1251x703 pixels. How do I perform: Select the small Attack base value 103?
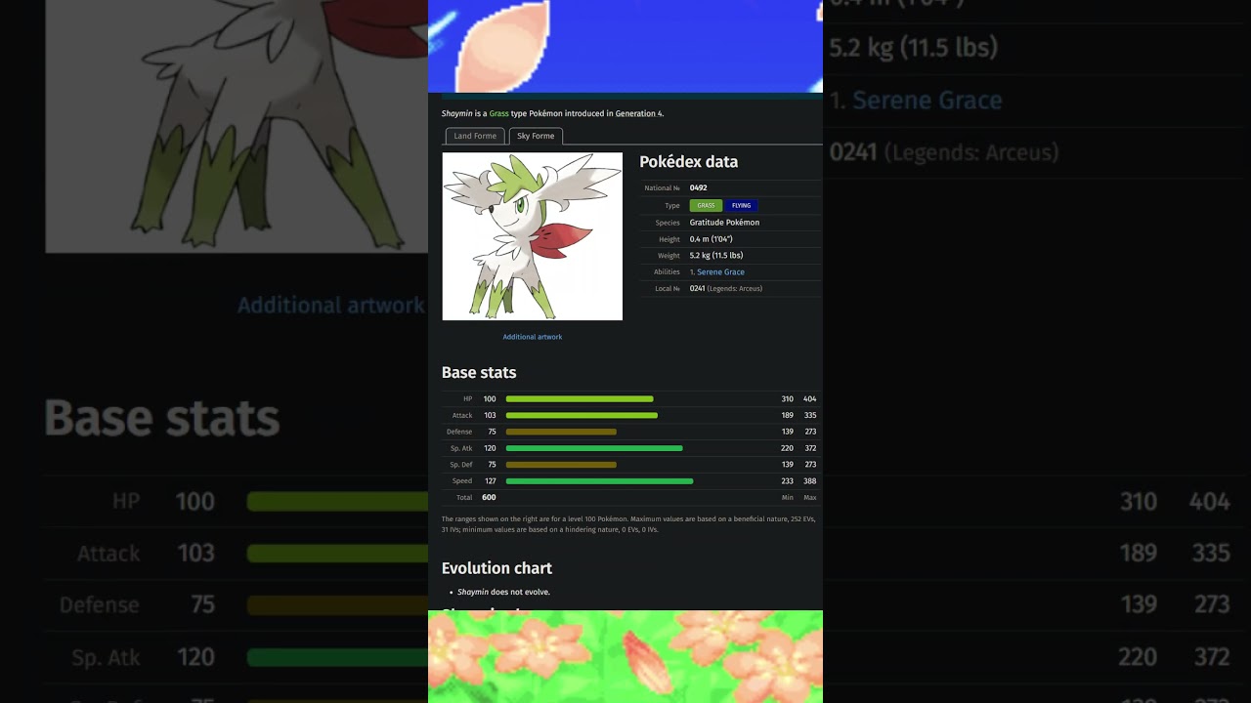490,416
